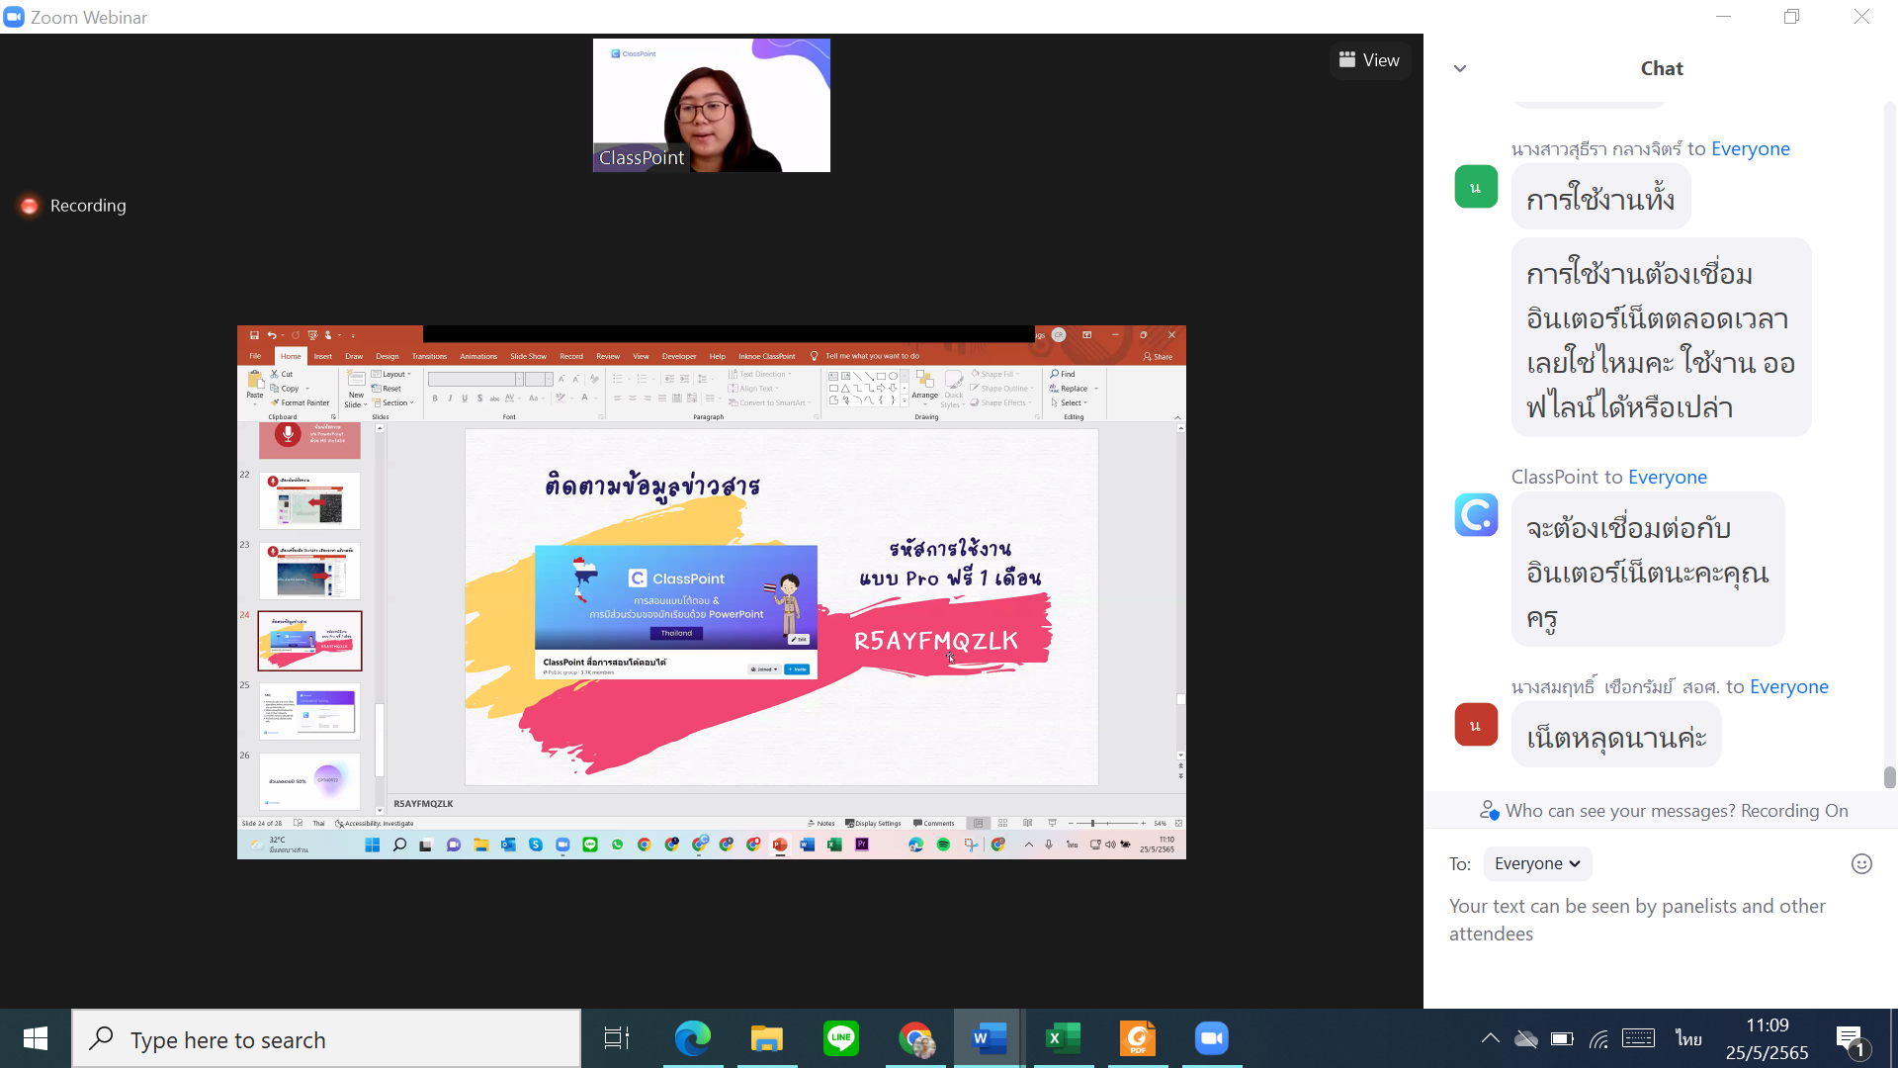The height and width of the screenshot is (1068, 1898).
Task: Click 'Tell me what you want to do' box
Action: point(866,356)
